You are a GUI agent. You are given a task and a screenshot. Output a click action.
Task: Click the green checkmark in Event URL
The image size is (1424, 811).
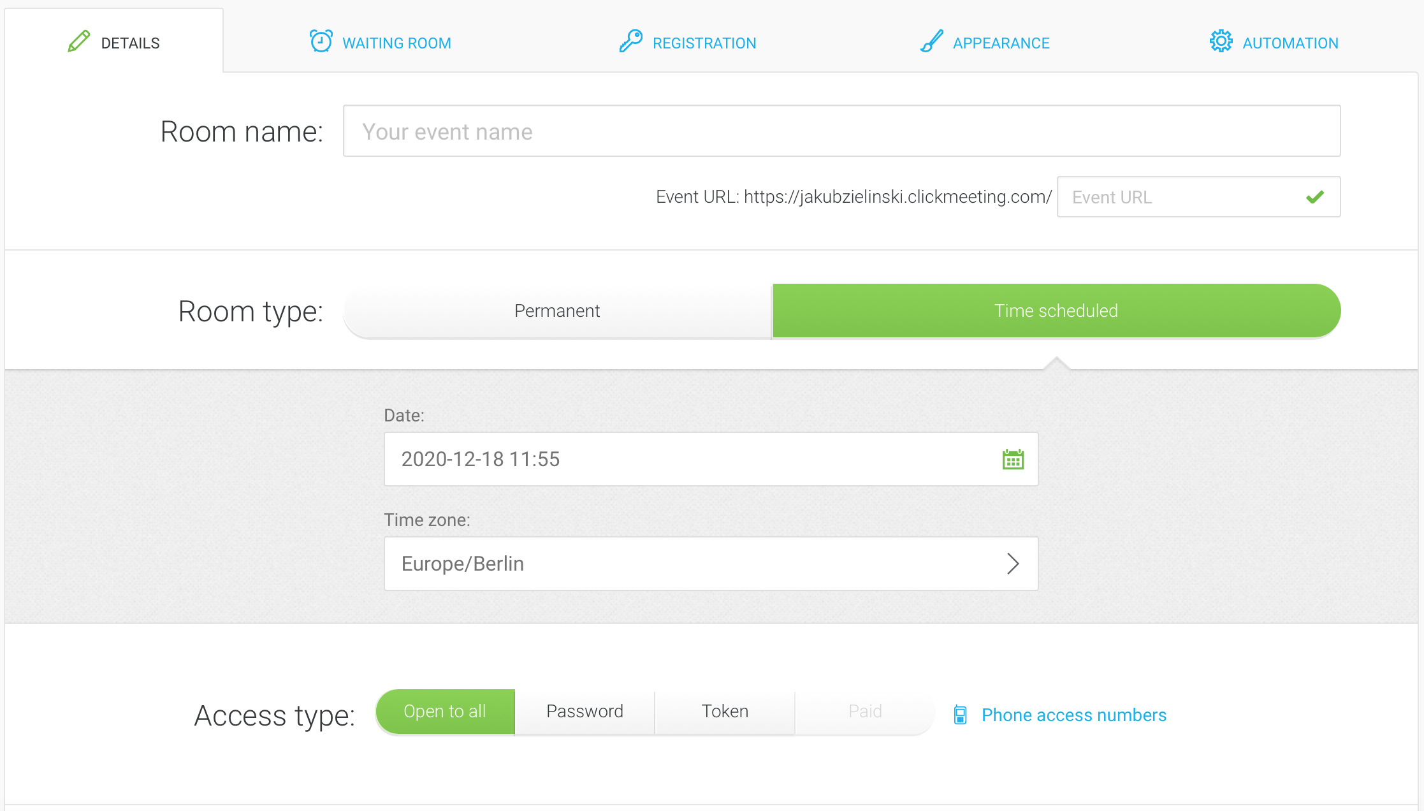click(x=1315, y=197)
